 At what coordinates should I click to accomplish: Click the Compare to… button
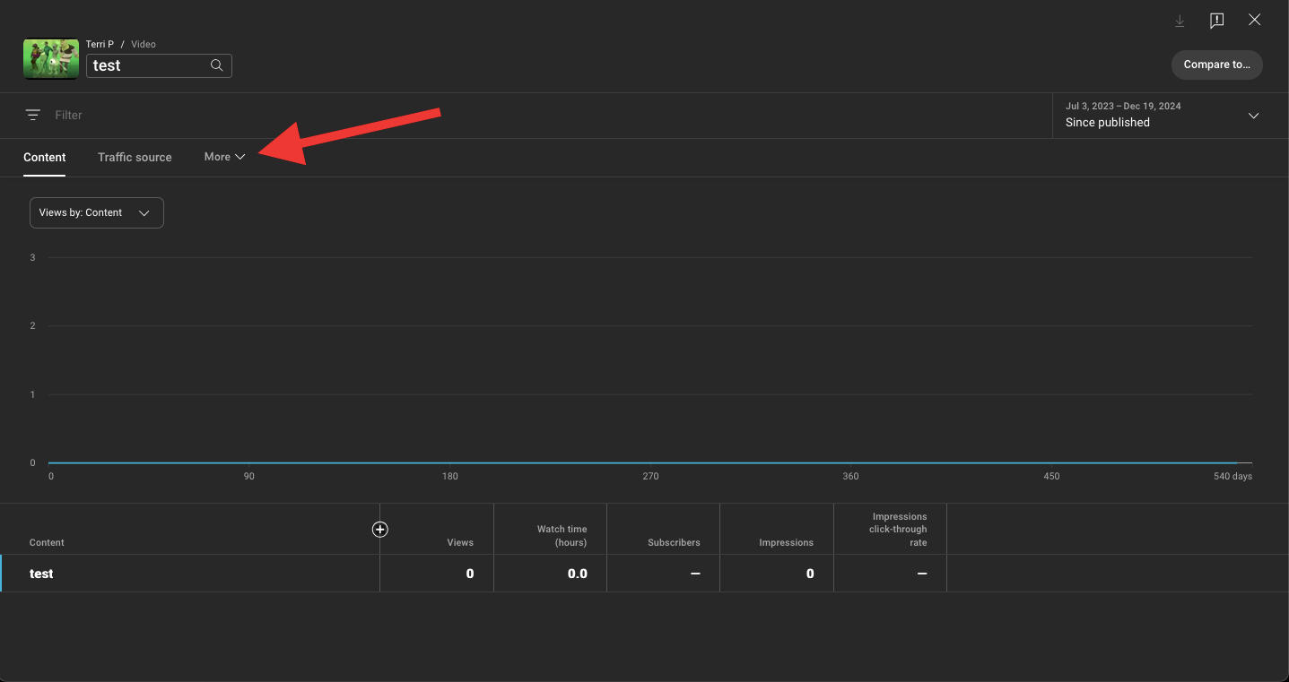click(1216, 65)
